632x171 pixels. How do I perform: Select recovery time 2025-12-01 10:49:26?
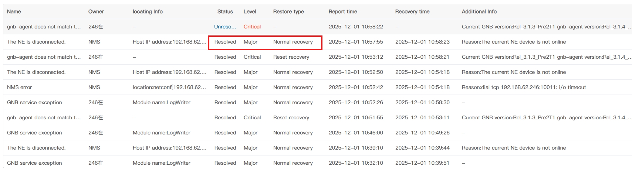click(x=422, y=133)
